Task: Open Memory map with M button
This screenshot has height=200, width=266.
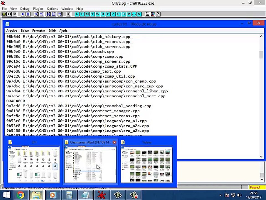Action: tap(87, 14)
